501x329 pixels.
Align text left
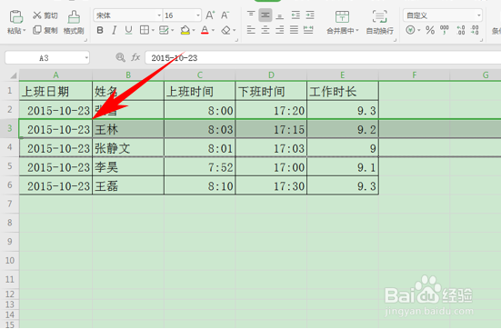[x=251, y=30]
